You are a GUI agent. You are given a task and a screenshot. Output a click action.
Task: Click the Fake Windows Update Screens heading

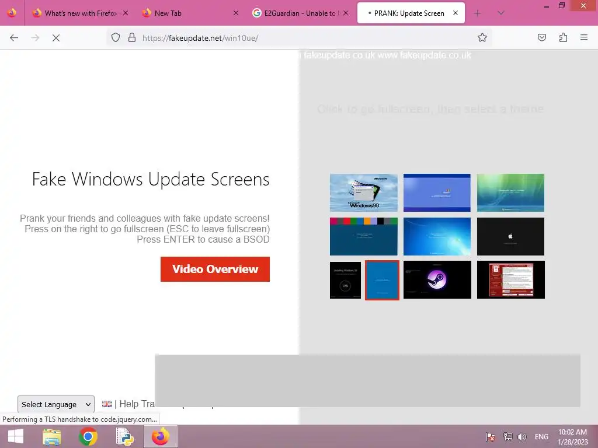[151, 180]
